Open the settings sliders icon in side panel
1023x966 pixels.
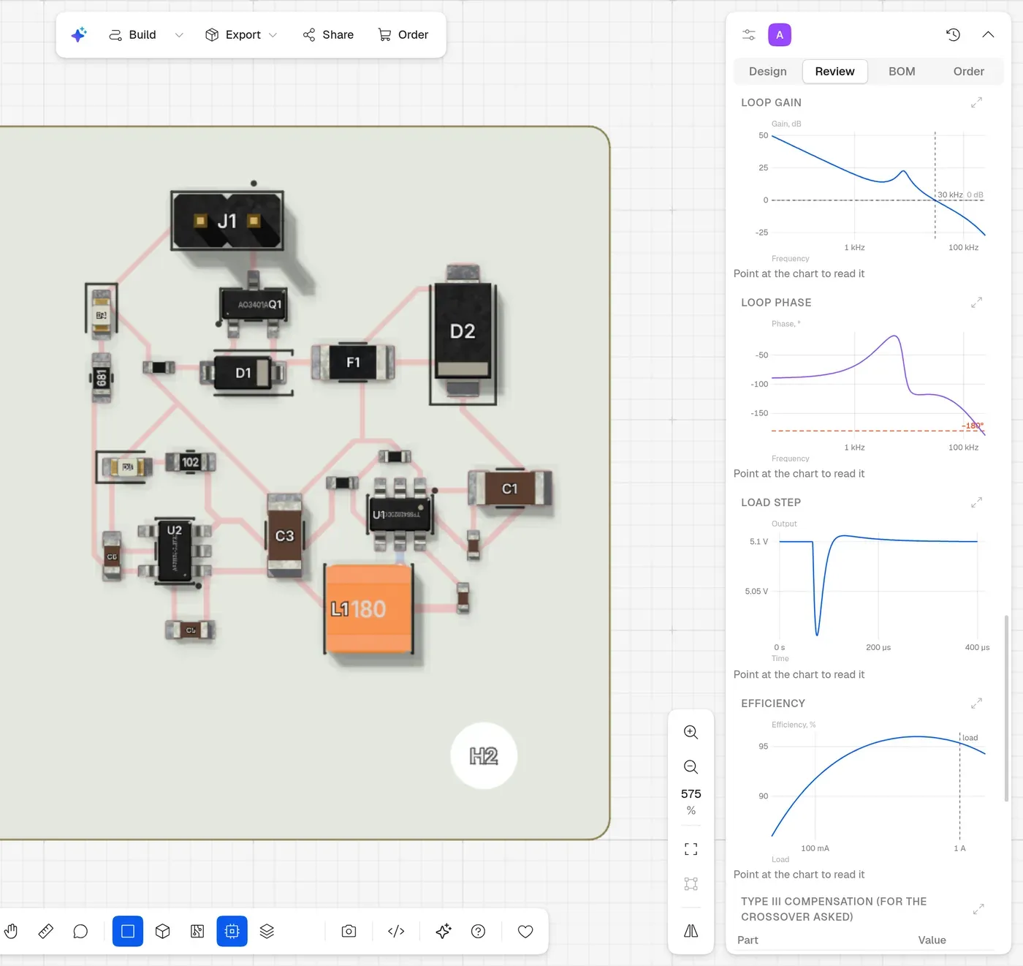[749, 34]
